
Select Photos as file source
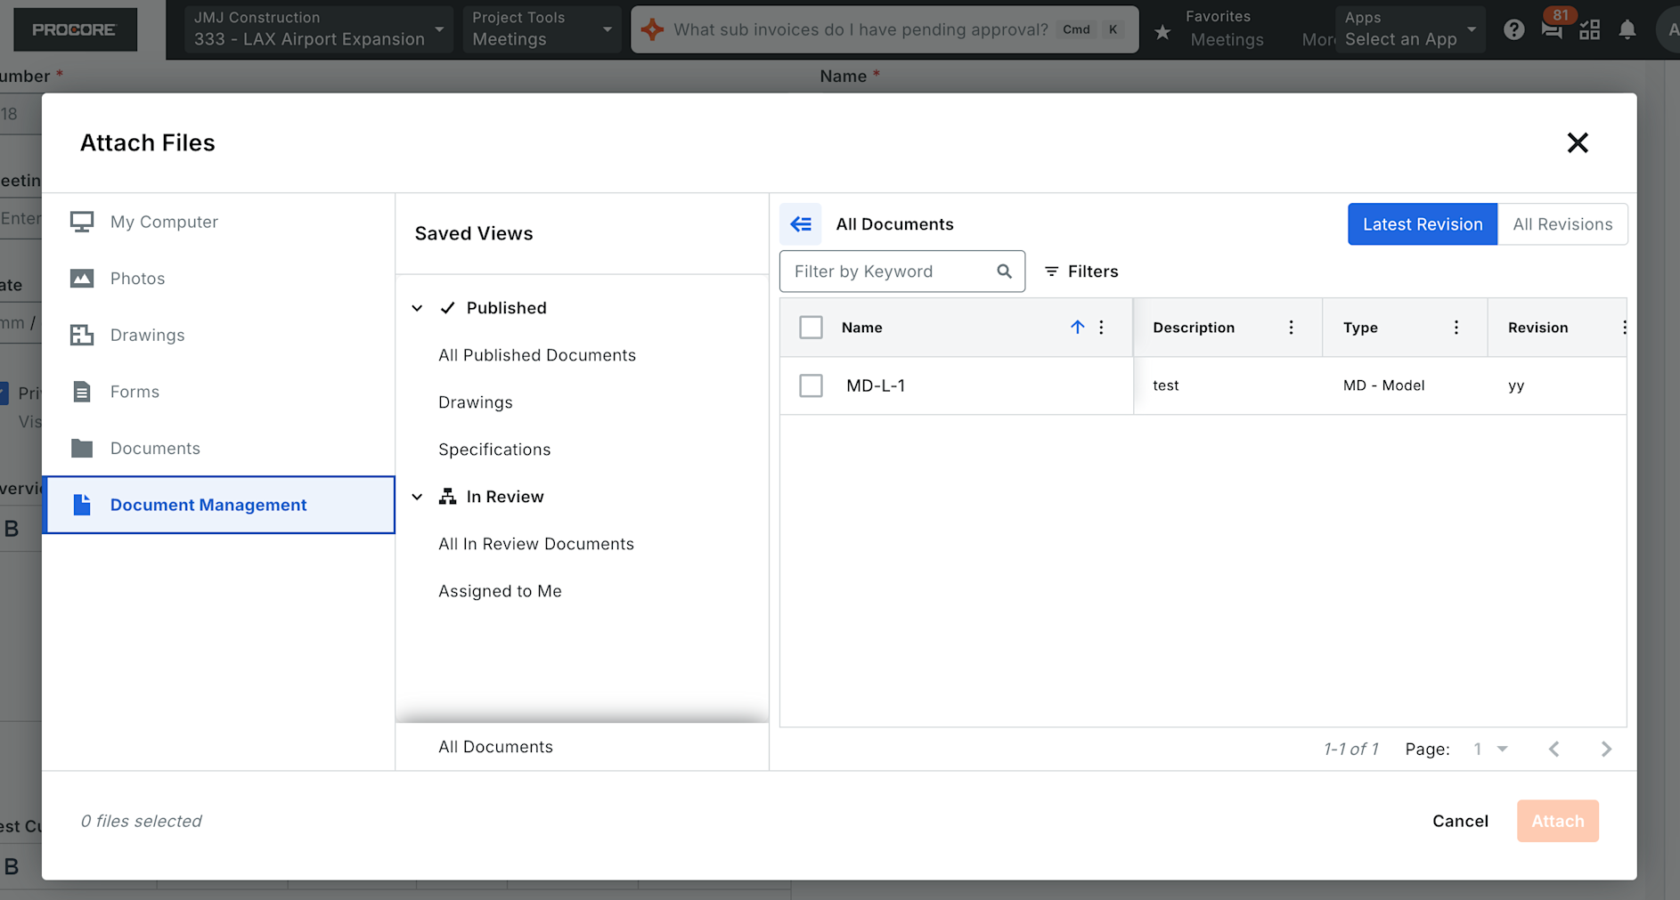click(x=219, y=279)
